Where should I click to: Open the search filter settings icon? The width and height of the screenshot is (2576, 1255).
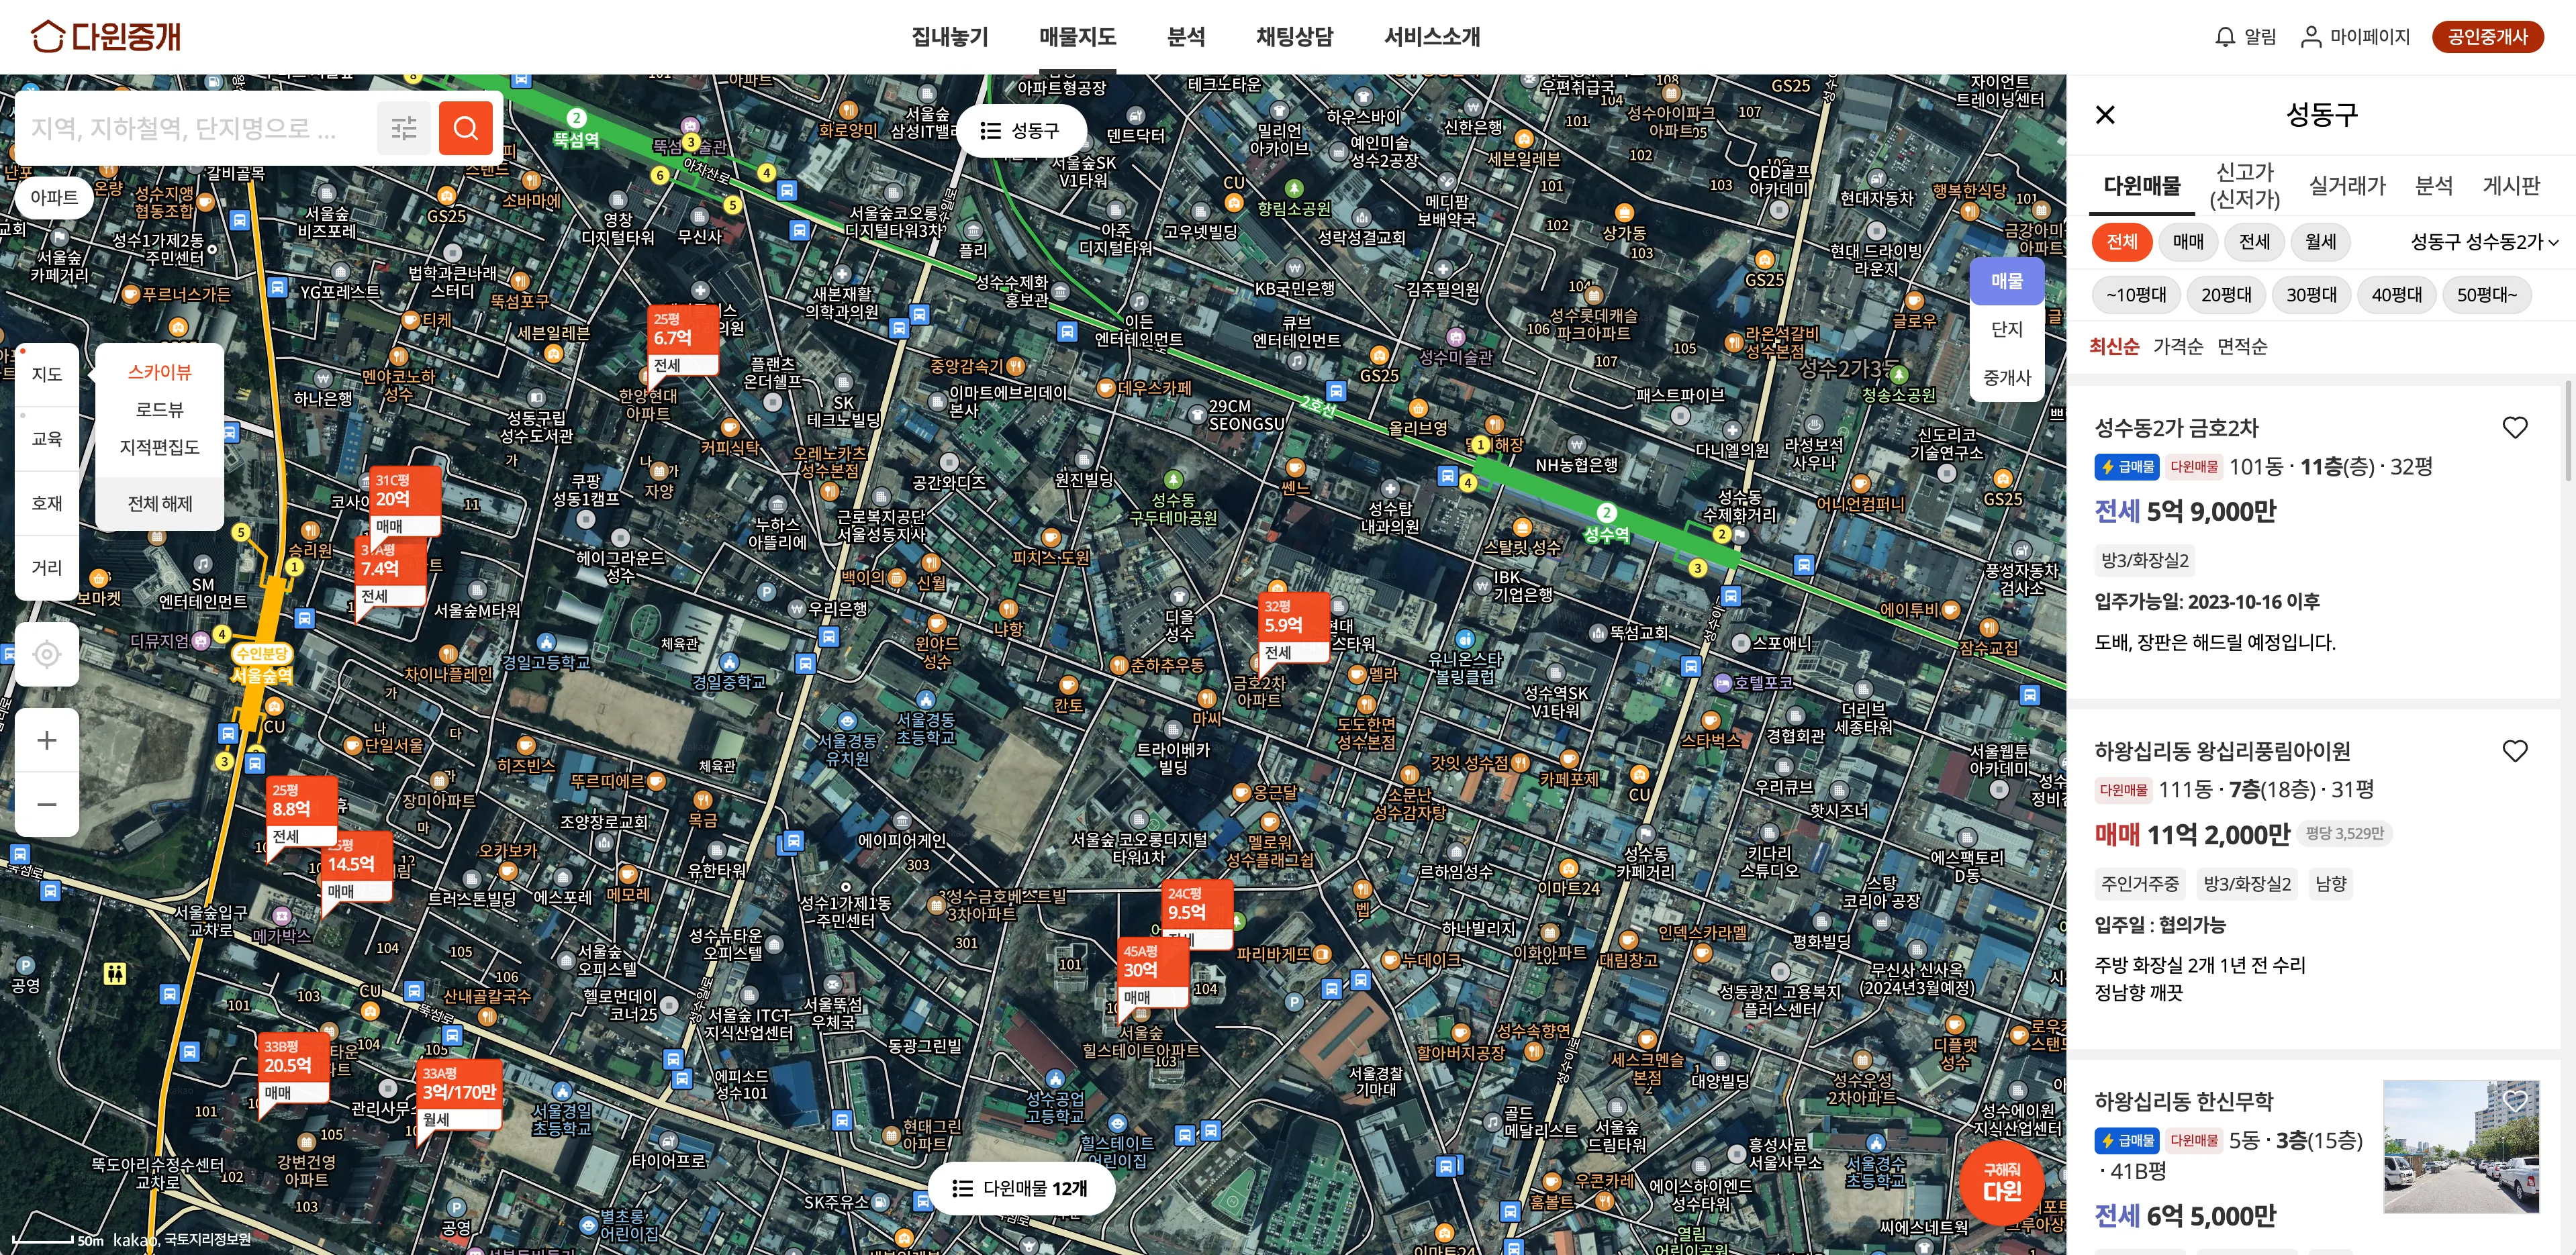pos(404,128)
